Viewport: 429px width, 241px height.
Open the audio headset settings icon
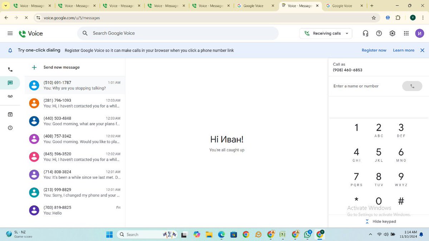coord(365,33)
